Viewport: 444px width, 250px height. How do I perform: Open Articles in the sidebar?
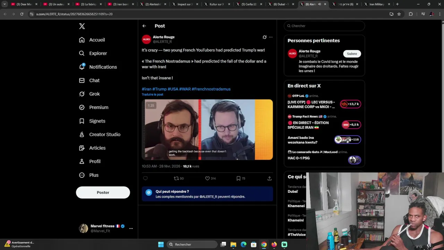(x=92, y=148)
